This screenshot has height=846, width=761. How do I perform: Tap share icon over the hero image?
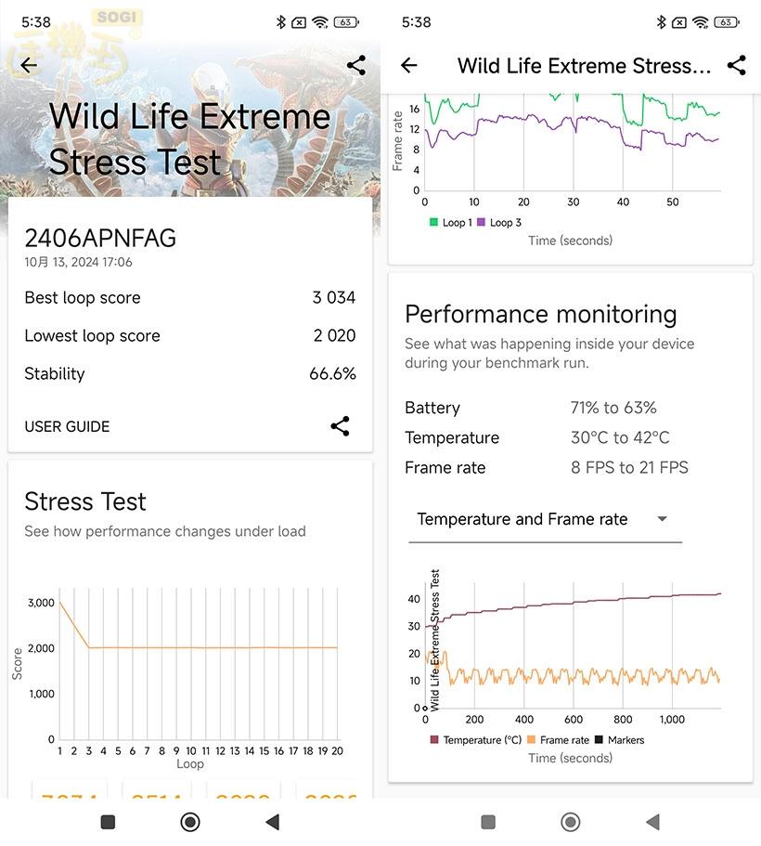[x=355, y=65]
